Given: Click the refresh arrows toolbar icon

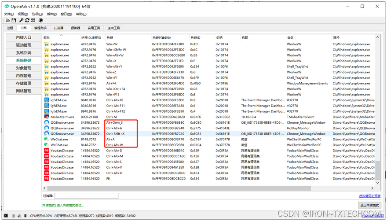Looking at the screenshot, I should tap(27, 20).
